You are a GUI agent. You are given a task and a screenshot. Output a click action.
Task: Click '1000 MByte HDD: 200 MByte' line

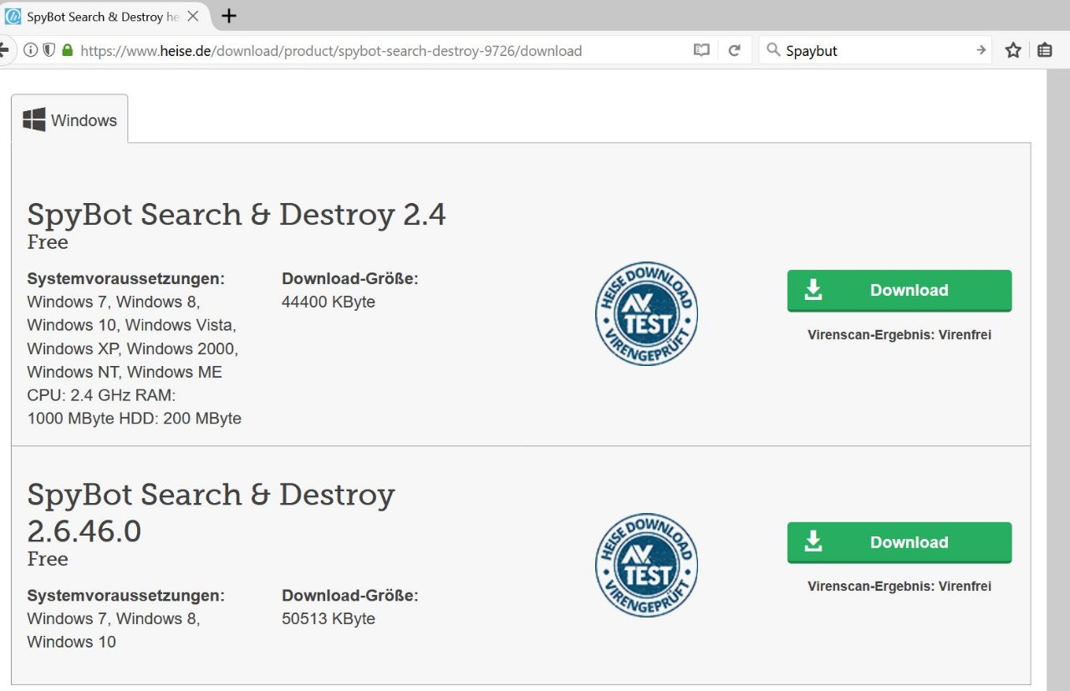click(135, 419)
